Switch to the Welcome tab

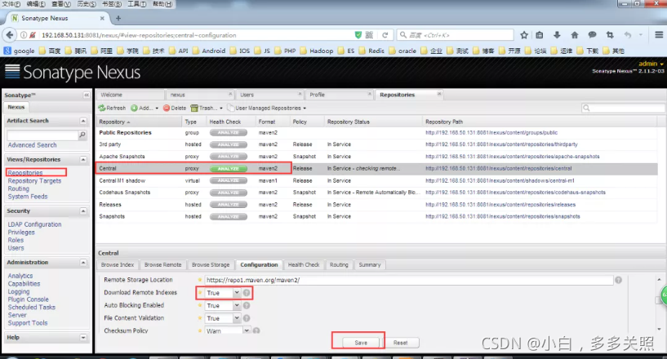tap(130, 95)
